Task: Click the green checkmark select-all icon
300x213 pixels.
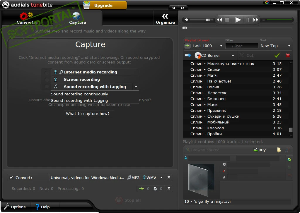Action: (277, 55)
